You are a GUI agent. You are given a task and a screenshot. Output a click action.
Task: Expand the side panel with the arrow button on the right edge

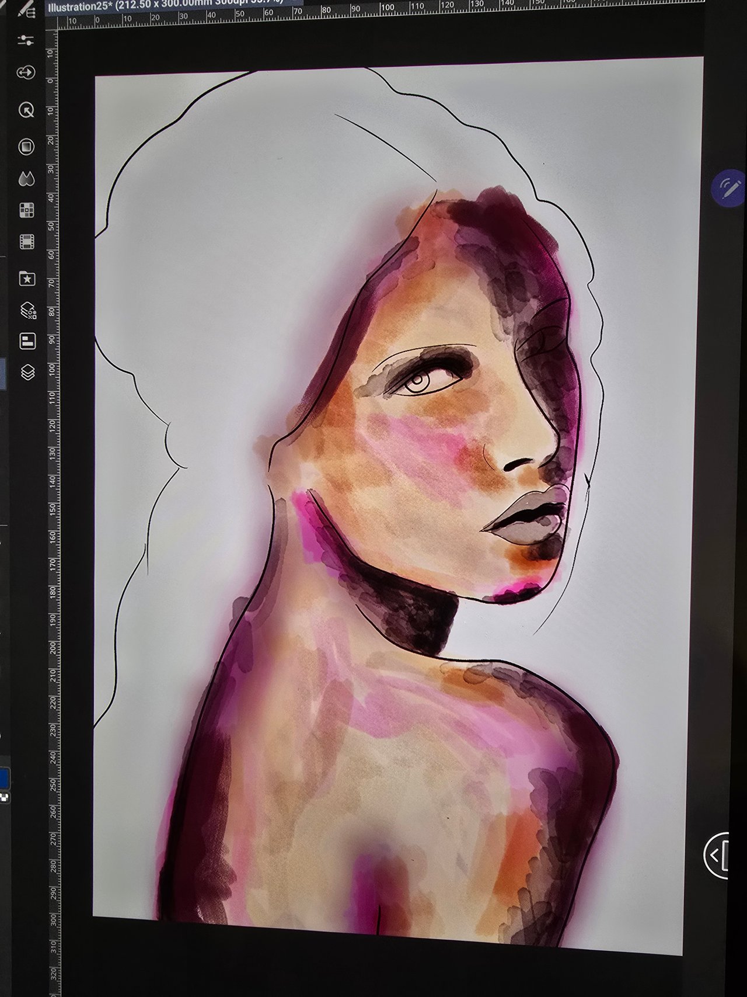717,856
